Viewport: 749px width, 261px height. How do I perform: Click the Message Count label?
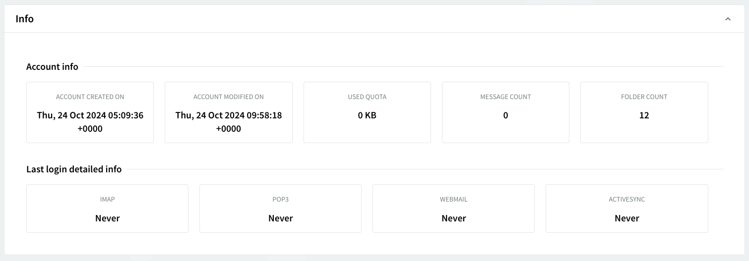(505, 97)
